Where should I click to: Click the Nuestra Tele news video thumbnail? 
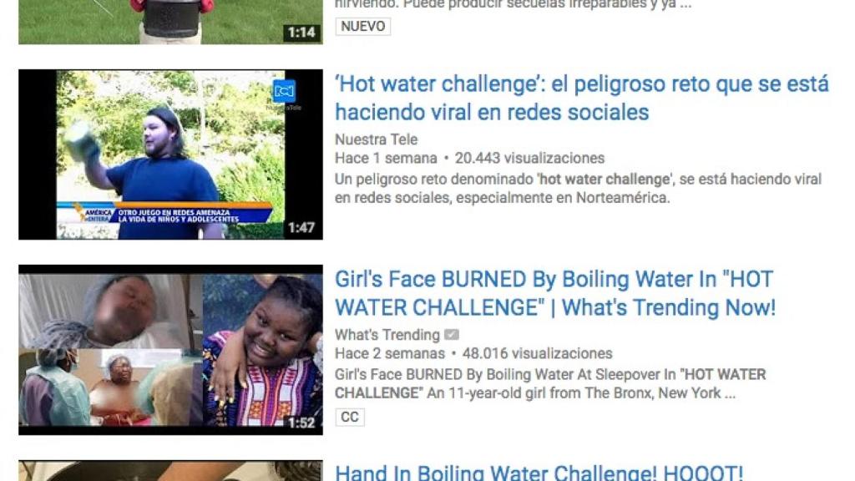tap(170, 154)
